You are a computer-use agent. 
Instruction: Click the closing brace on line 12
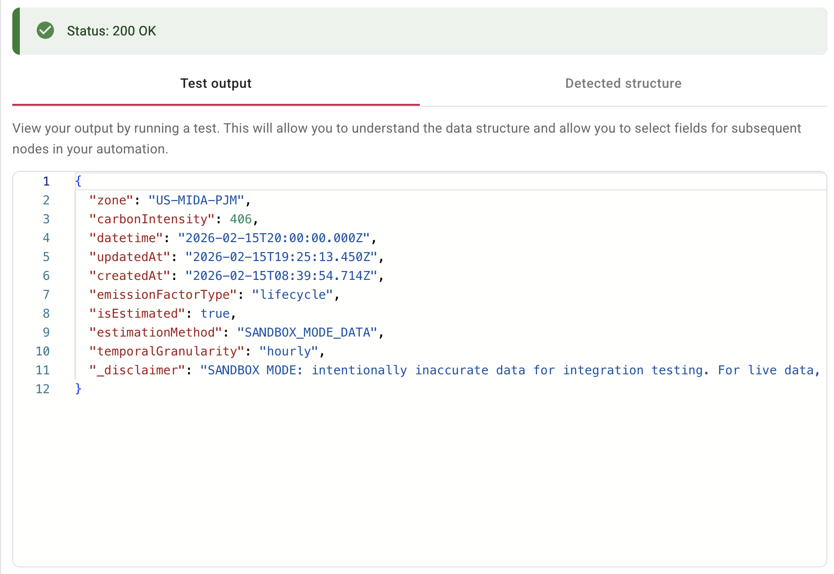pos(77,388)
